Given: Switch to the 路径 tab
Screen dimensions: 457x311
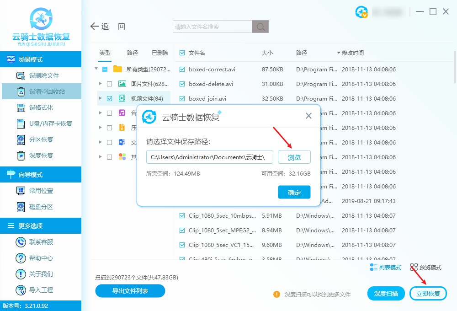Looking at the screenshot, I should click(132, 53).
